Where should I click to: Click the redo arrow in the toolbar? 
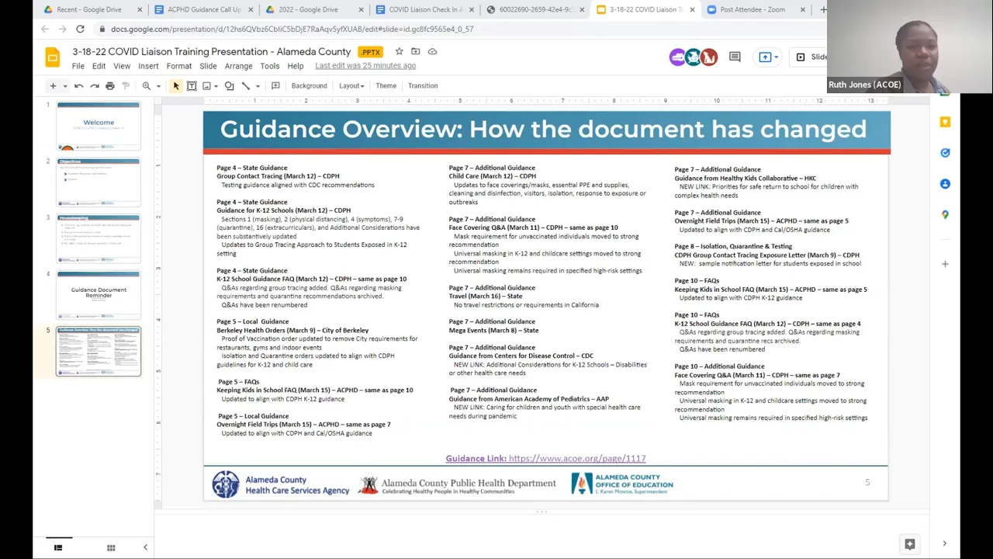coord(95,86)
